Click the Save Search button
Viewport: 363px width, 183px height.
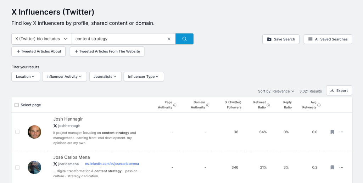281,39
